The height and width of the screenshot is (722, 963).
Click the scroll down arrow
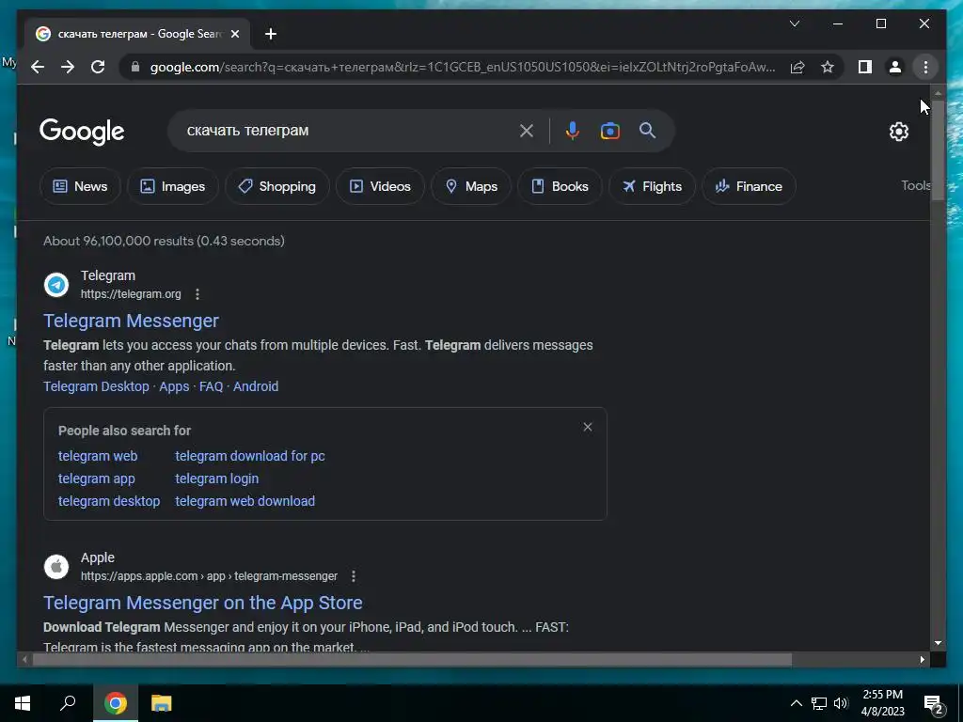click(938, 643)
